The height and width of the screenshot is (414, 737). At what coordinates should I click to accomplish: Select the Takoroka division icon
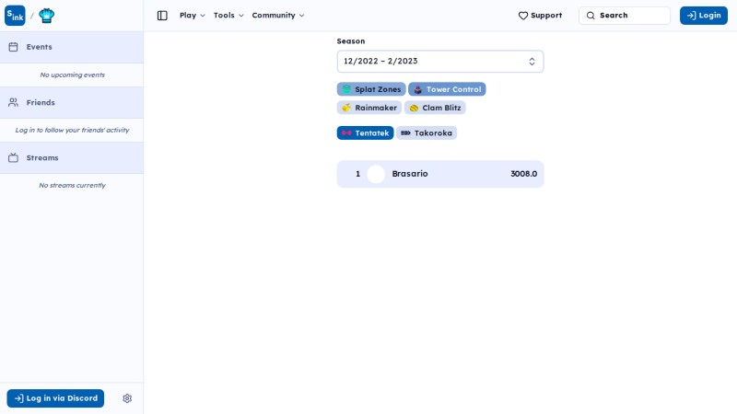click(x=405, y=132)
